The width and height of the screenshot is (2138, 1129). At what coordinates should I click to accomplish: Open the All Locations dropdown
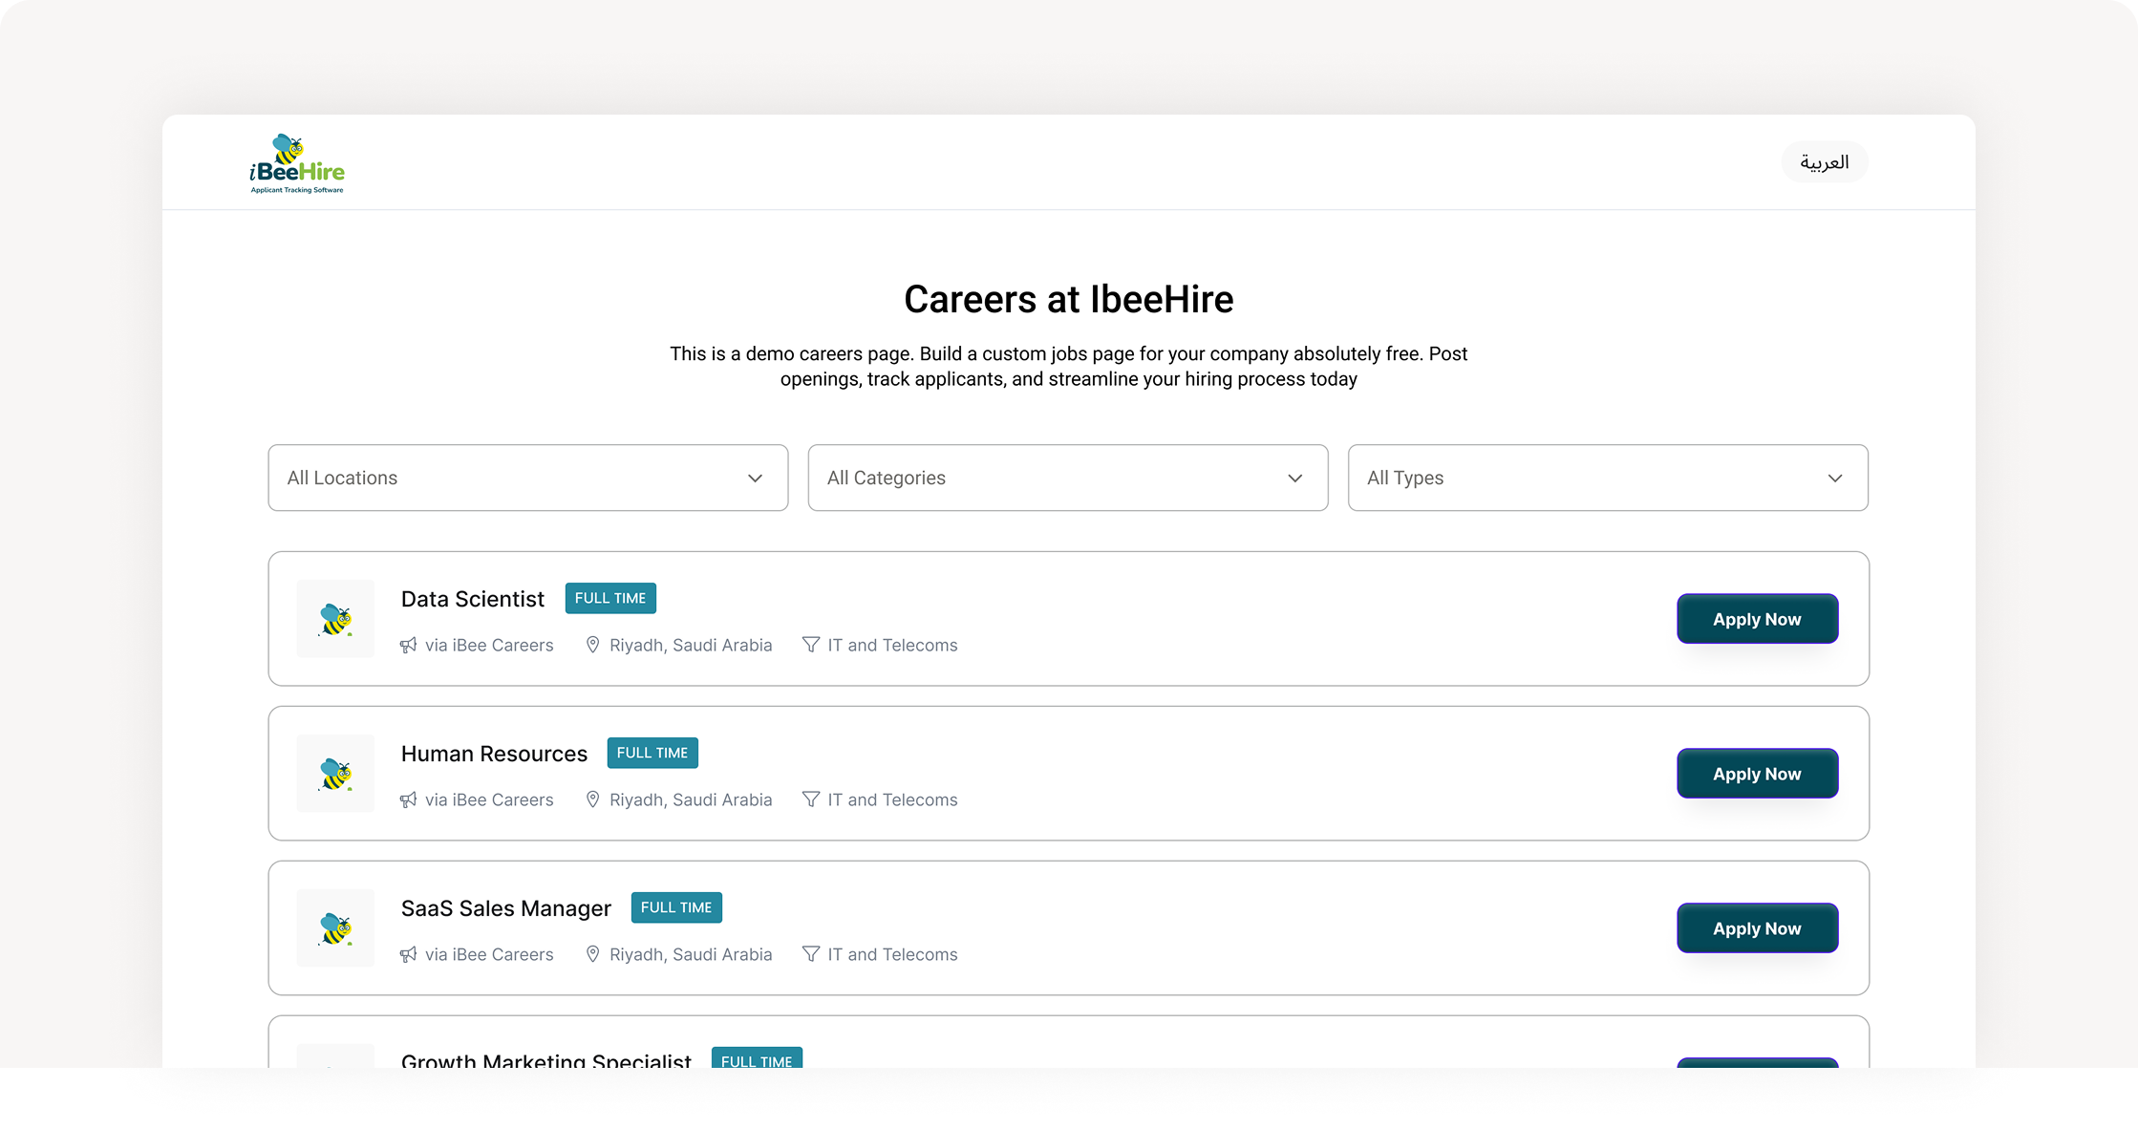(x=528, y=478)
